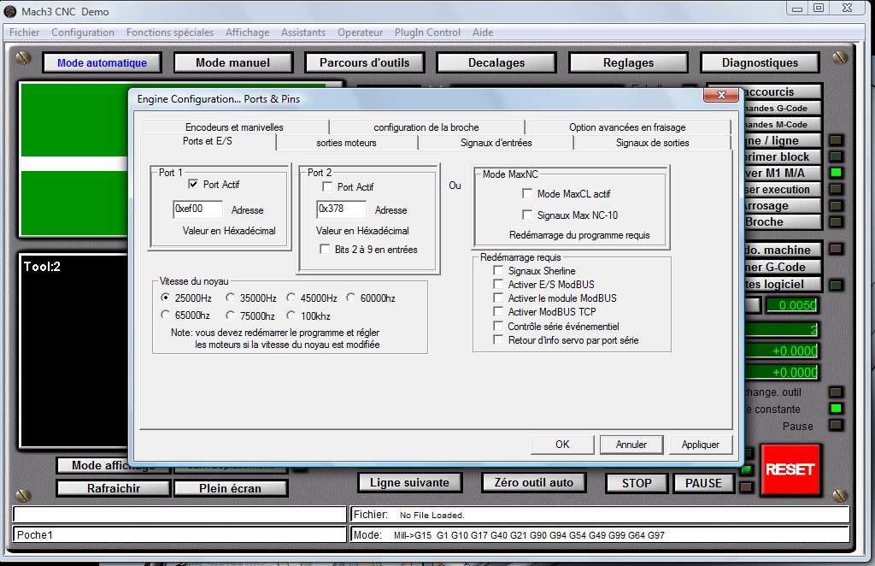Viewport: 875px width, 566px height.
Task: Open Affichage menu
Action: [x=247, y=32]
